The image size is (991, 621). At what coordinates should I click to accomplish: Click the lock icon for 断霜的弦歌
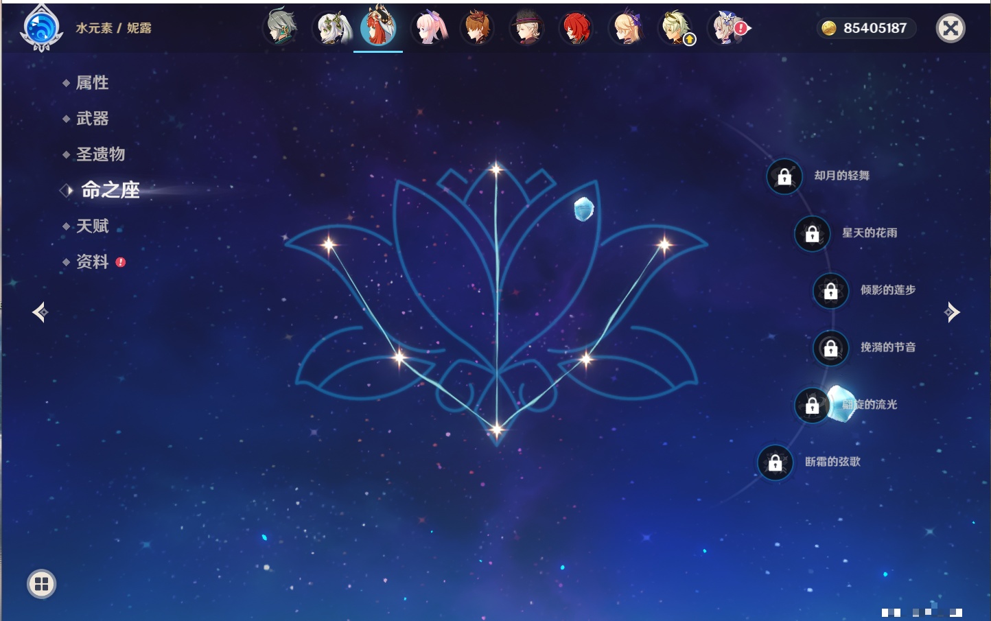(775, 462)
